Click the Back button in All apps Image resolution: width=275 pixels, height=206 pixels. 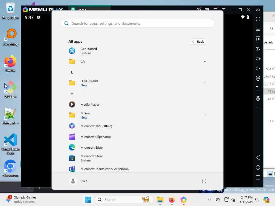198,42
